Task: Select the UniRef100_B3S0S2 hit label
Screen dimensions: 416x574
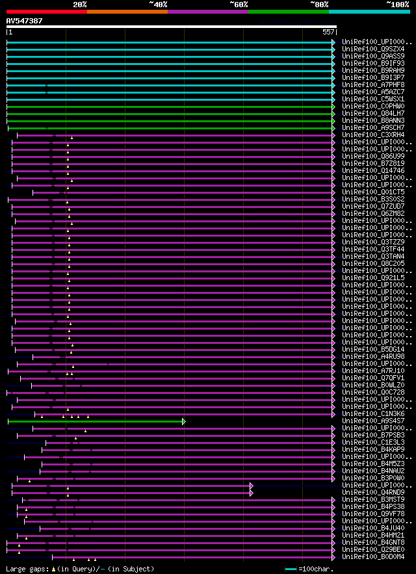Action: point(373,200)
